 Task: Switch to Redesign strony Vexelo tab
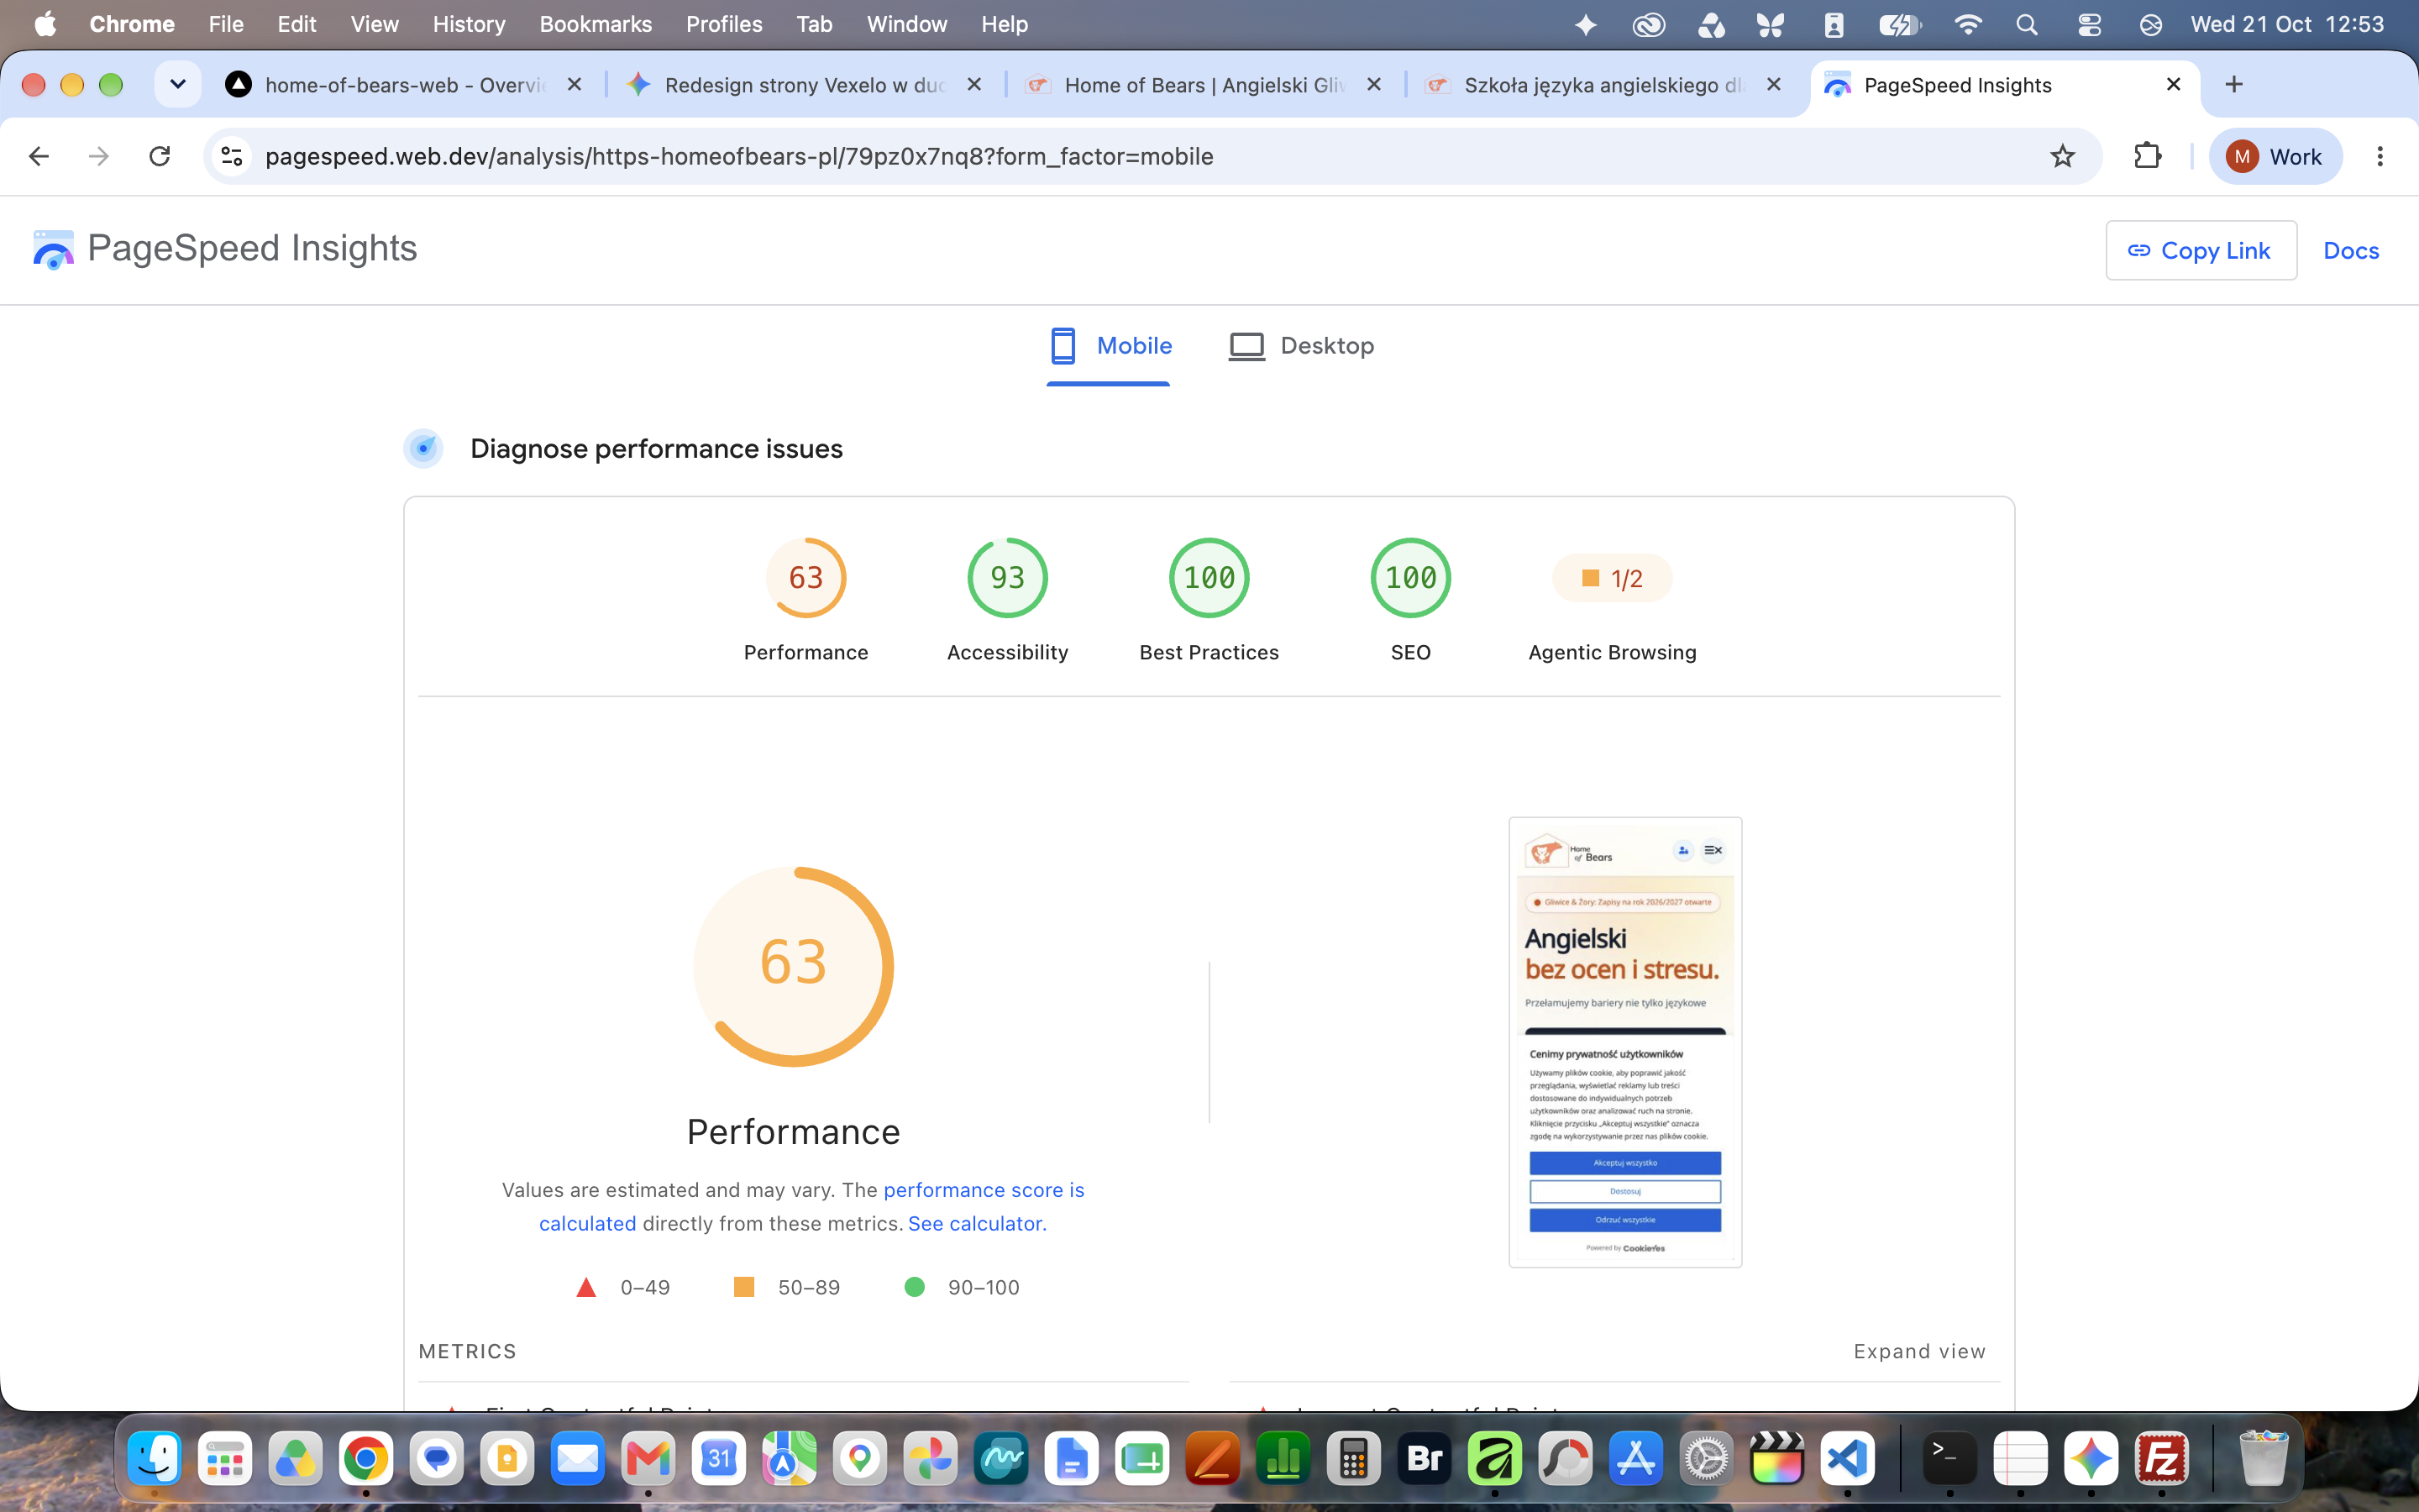click(805, 85)
